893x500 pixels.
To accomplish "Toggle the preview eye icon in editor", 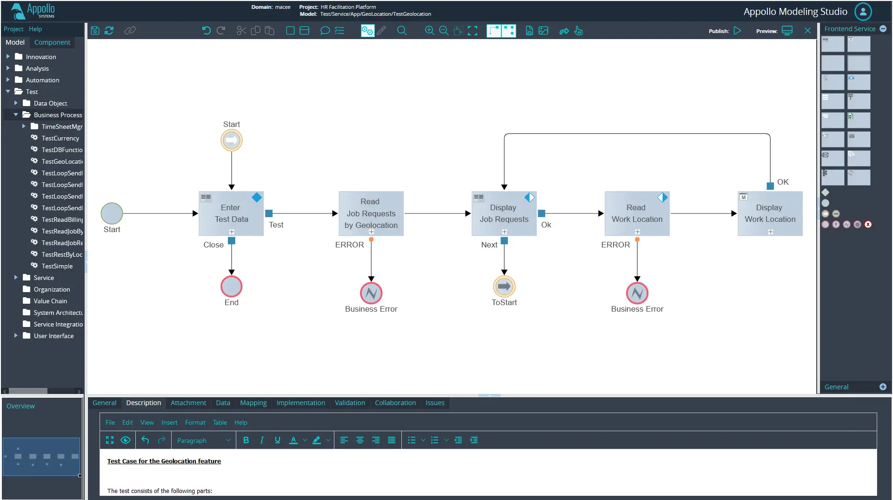I will point(125,440).
